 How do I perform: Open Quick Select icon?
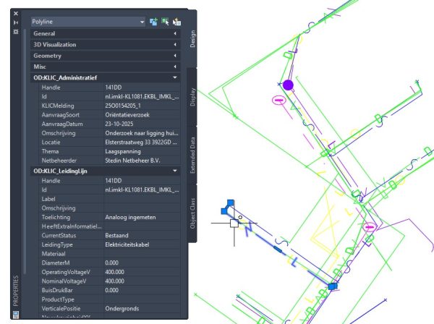point(176,22)
